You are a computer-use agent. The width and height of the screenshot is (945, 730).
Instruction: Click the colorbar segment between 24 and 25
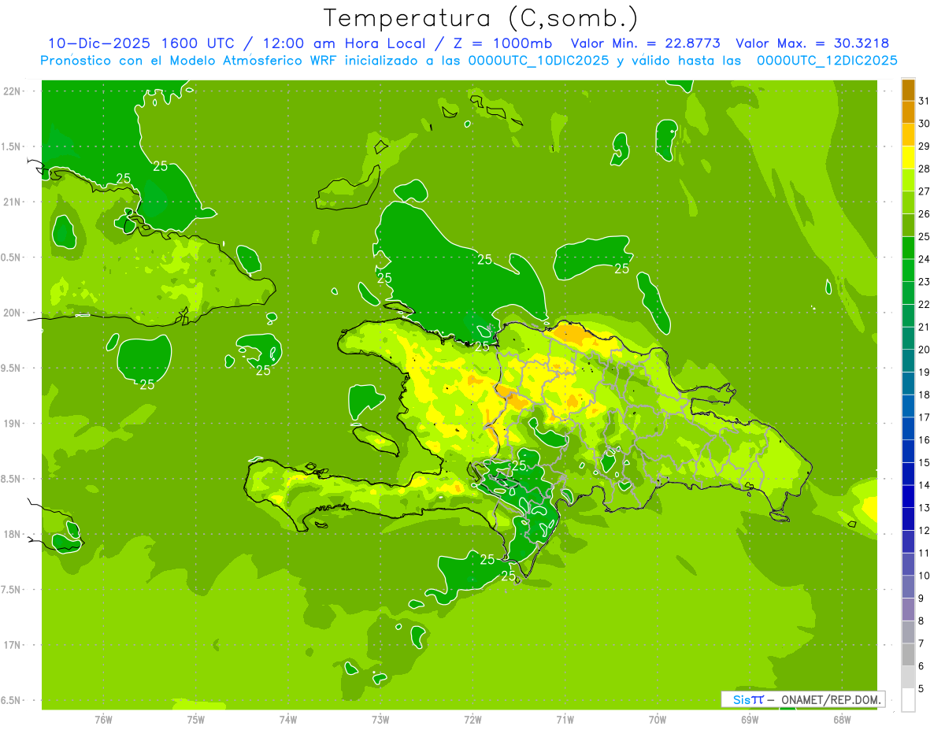pos(908,248)
